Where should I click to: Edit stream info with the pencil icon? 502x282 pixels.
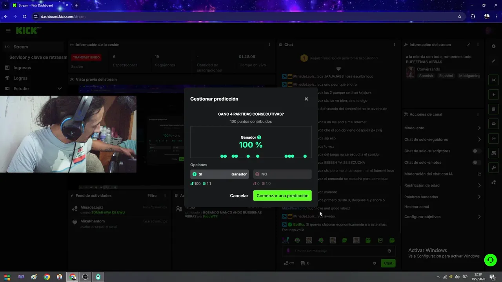coord(468,45)
